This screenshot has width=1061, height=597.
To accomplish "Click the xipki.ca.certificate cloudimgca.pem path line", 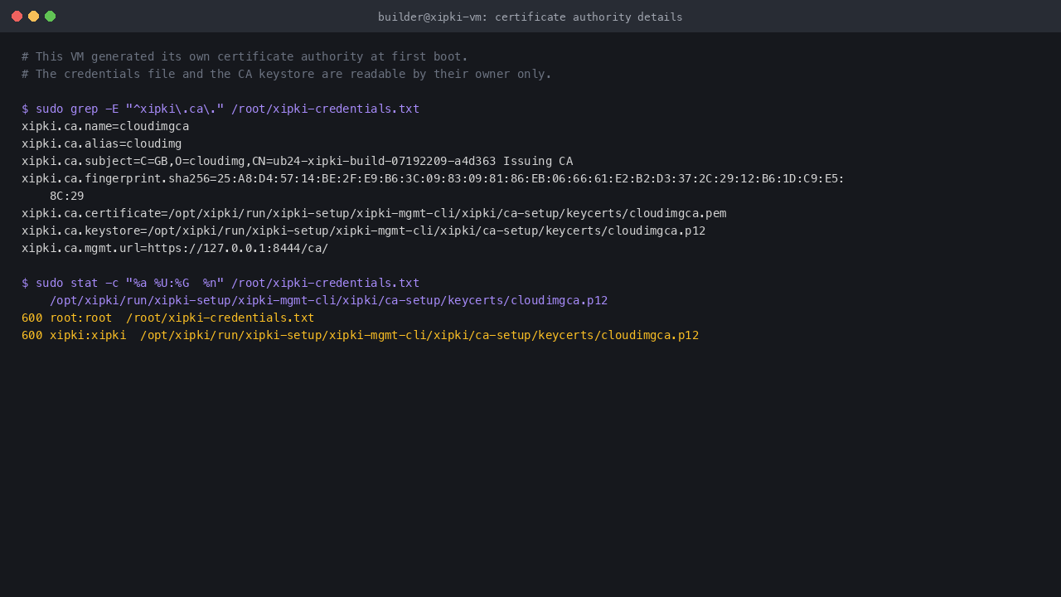I will [x=374, y=213].
